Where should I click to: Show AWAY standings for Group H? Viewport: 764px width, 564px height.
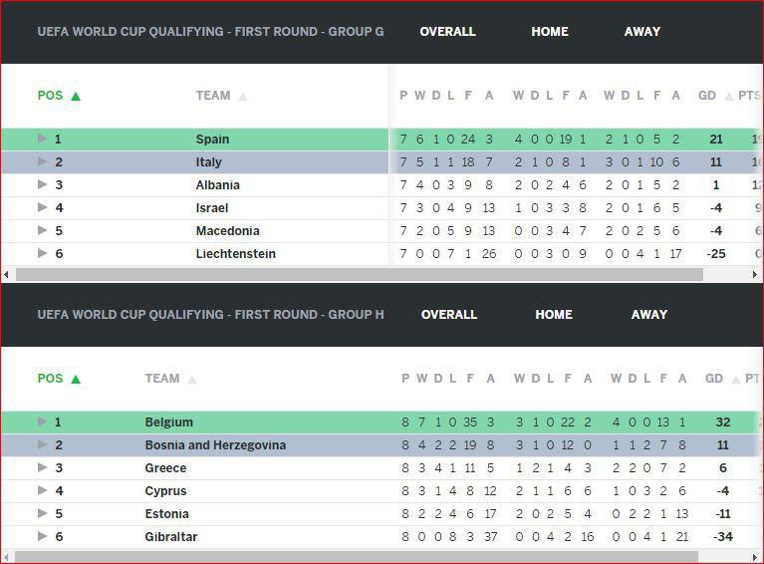coord(649,315)
